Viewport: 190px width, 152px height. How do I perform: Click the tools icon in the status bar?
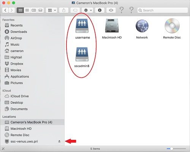pyautogui.click(x=3, y=149)
